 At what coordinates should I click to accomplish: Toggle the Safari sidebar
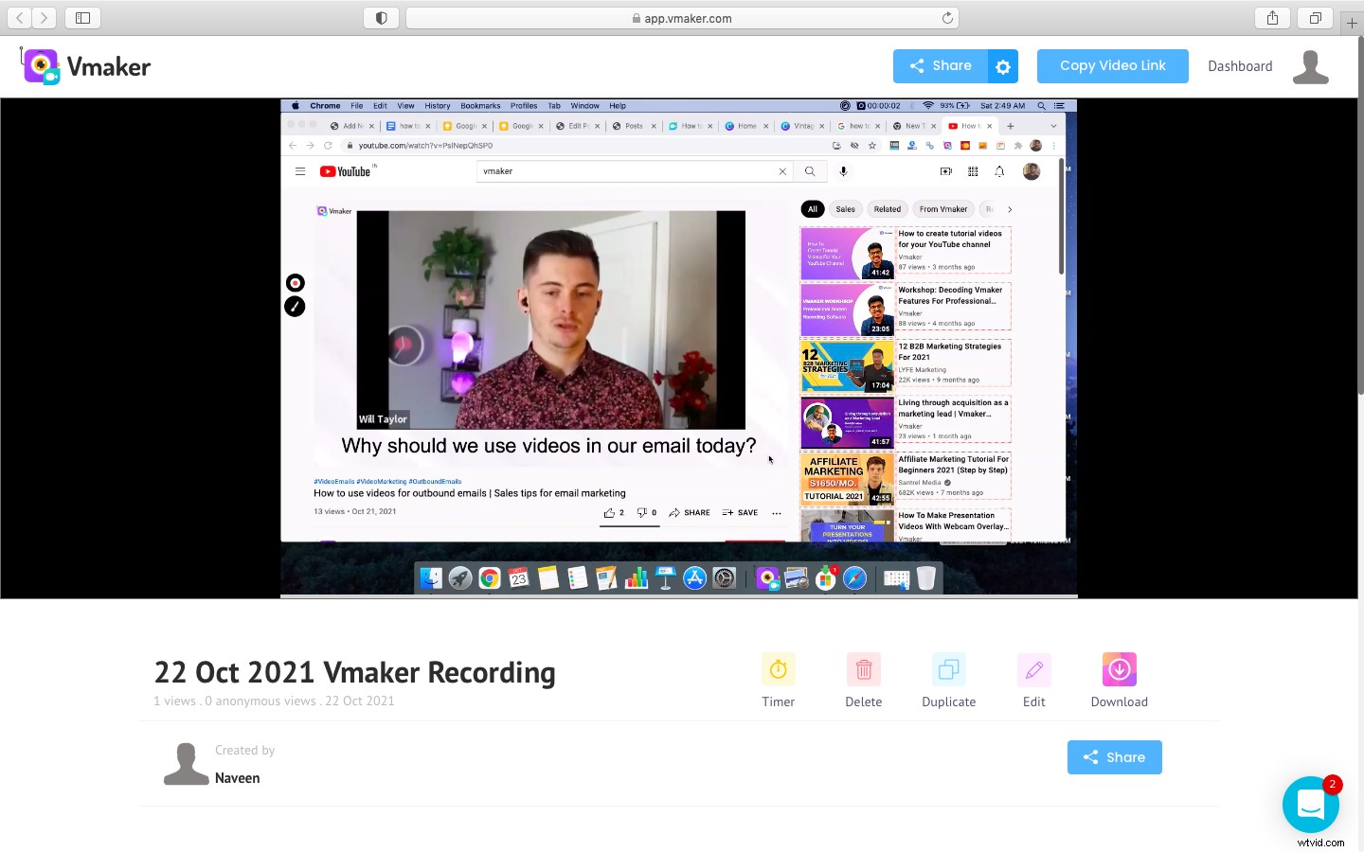click(83, 17)
